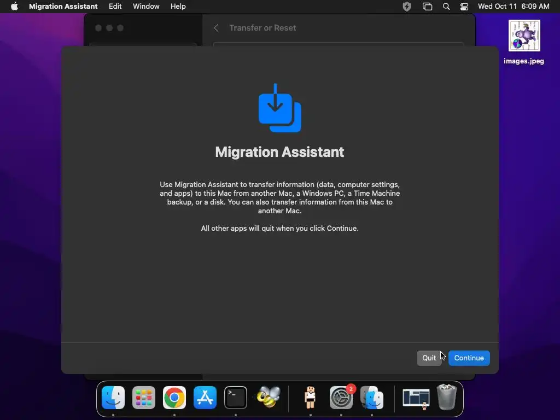560x420 pixels.
Task: Click the Migration Assistant download icon
Action: point(279,108)
